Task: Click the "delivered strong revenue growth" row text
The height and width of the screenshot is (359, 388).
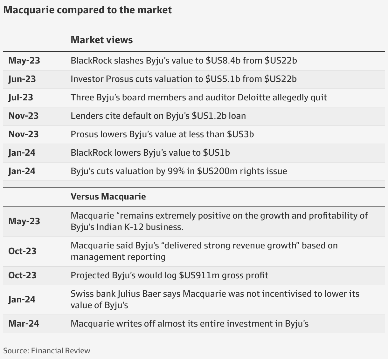Action: 204,251
